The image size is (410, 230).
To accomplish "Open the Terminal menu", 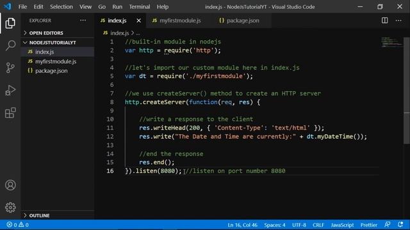I will tap(140, 7).
